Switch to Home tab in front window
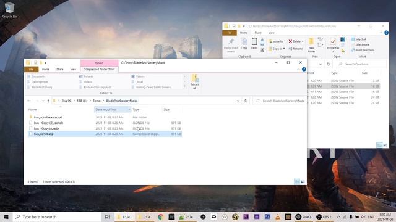 [x=46, y=69]
